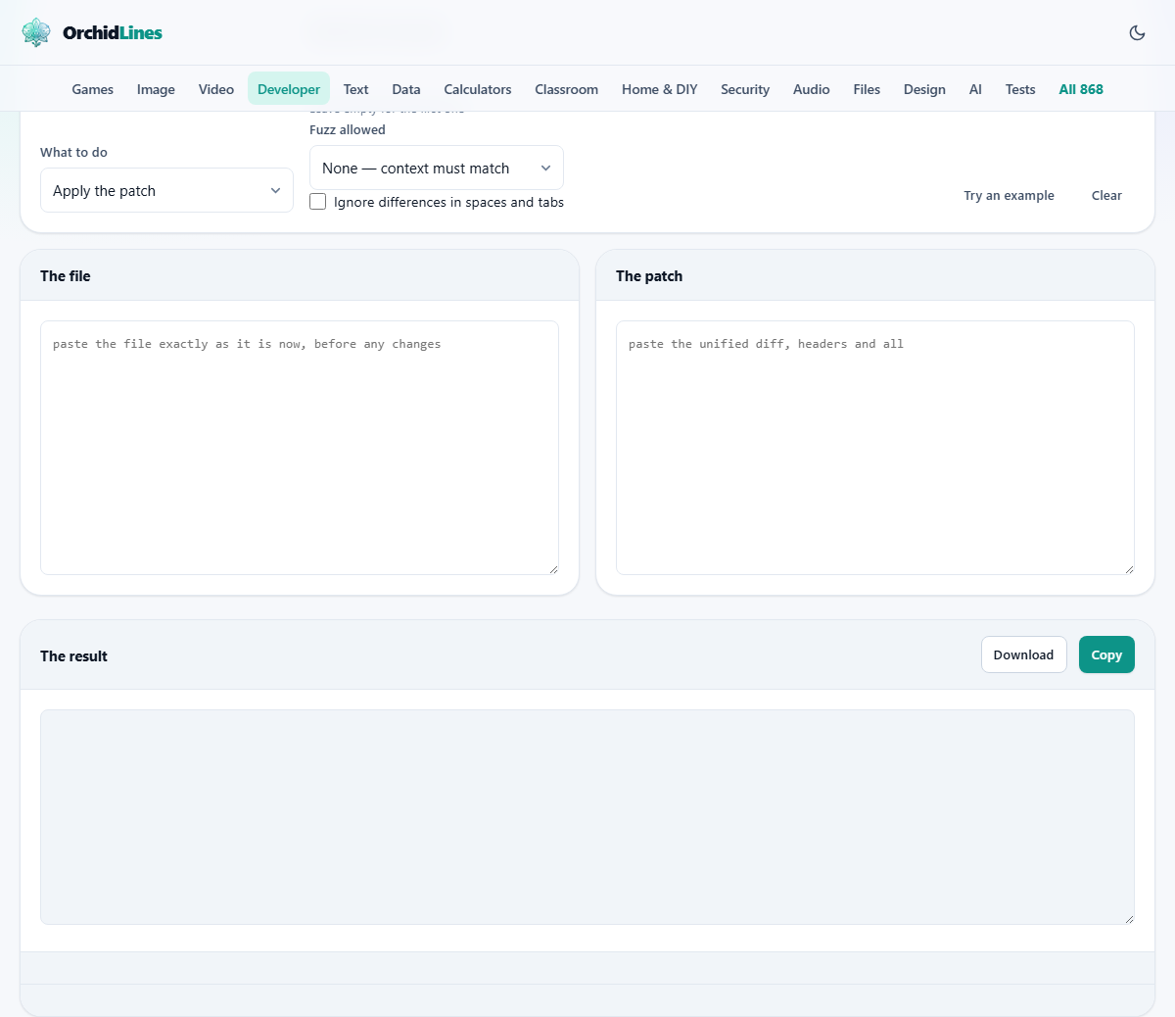Focus the file text area

click(x=300, y=448)
